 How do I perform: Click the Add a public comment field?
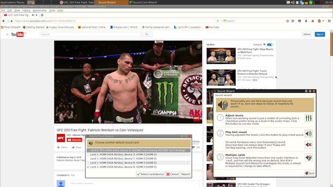pos(134,183)
